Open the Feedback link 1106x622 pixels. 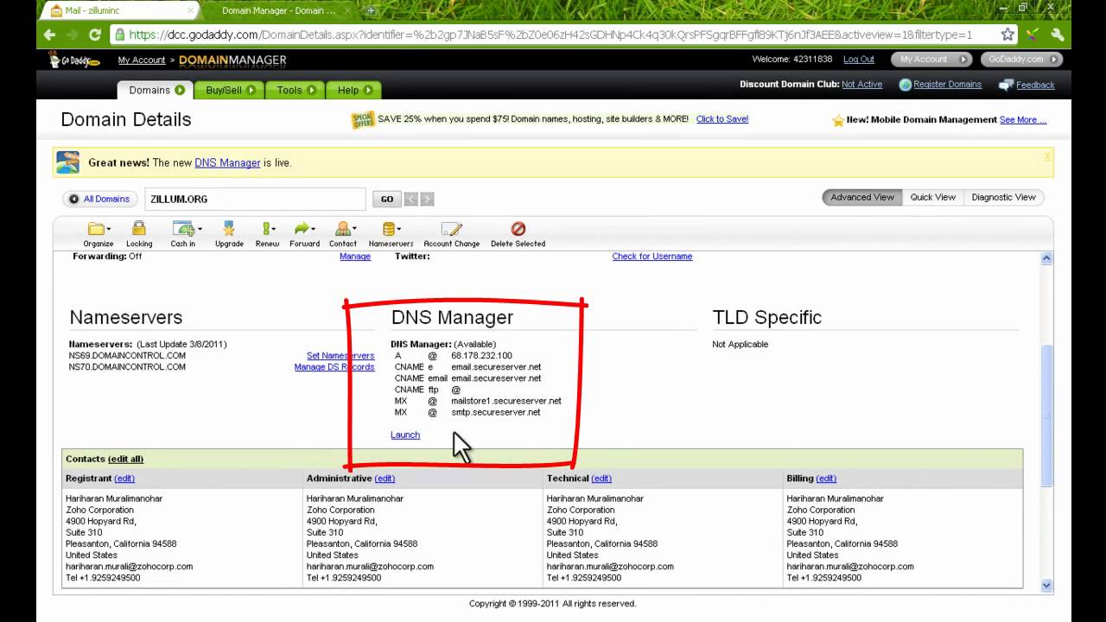click(x=1035, y=86)
